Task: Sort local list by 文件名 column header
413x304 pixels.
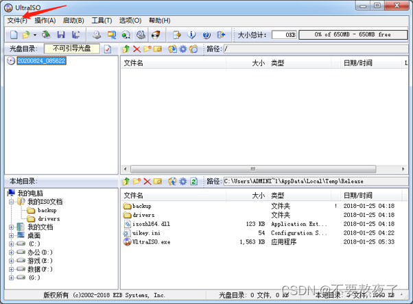Action: (174, 196)
